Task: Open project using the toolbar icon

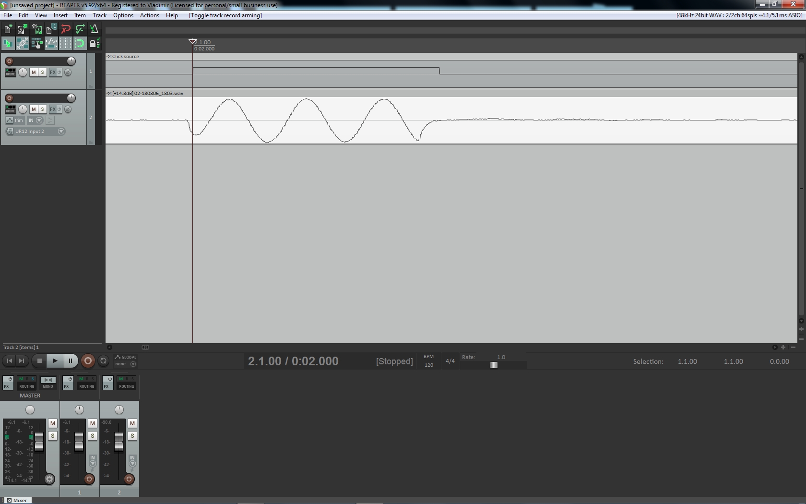Action: [22, 30]
